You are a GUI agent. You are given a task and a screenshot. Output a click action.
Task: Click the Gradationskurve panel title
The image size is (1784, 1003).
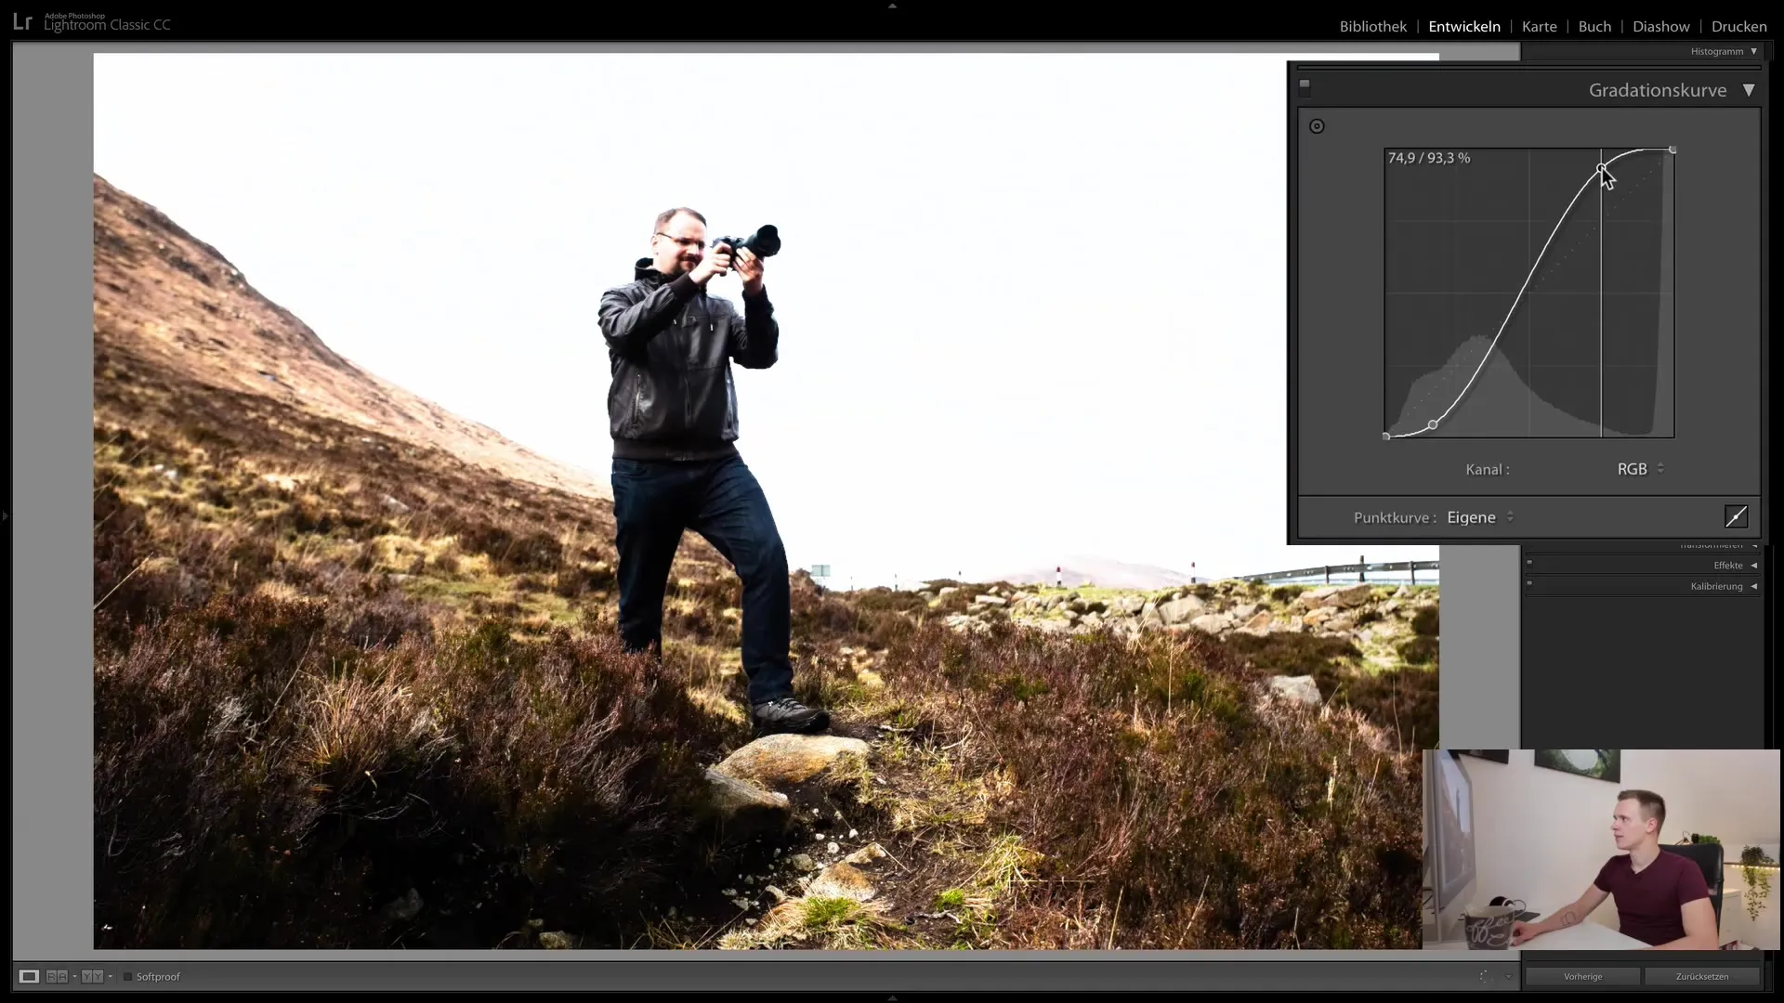(x=1657, y=90)
